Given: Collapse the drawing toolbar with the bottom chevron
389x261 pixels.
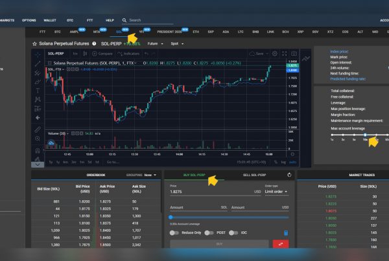Looking at the screenshot, I should click(38, 165).
